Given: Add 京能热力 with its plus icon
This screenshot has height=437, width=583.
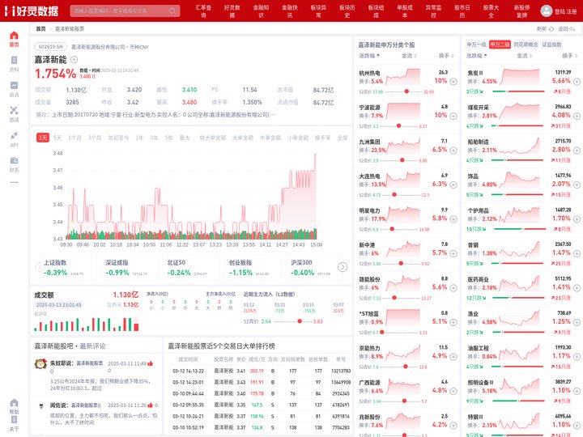Looking at the screenshot, I should [x=453, y=357].
